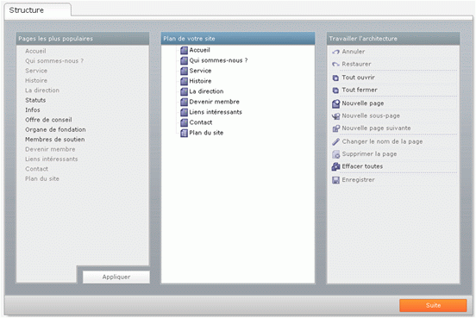Click the pencil icon for Changer le nom

(335, 141)
